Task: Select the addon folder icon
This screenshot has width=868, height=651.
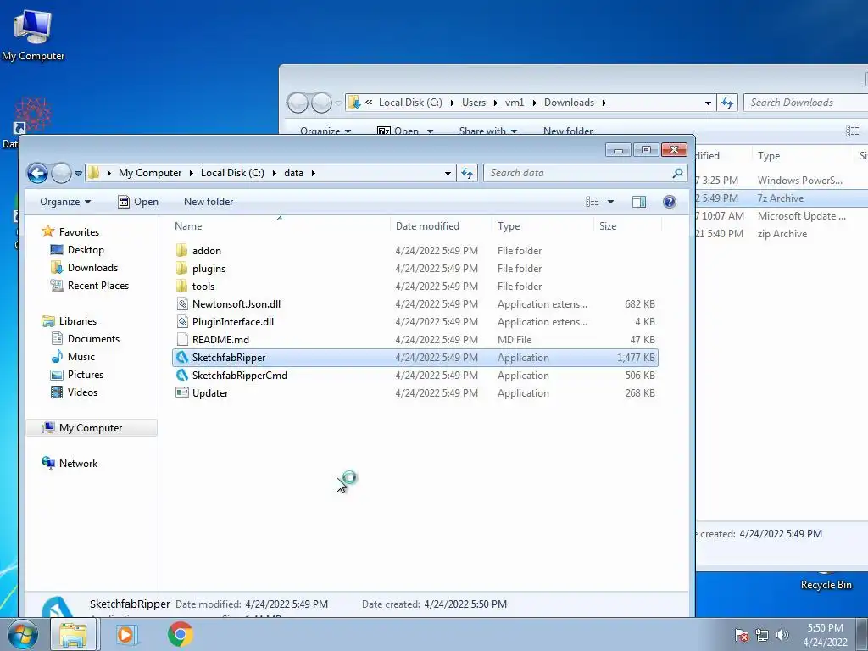Action: tap(182, 250)
